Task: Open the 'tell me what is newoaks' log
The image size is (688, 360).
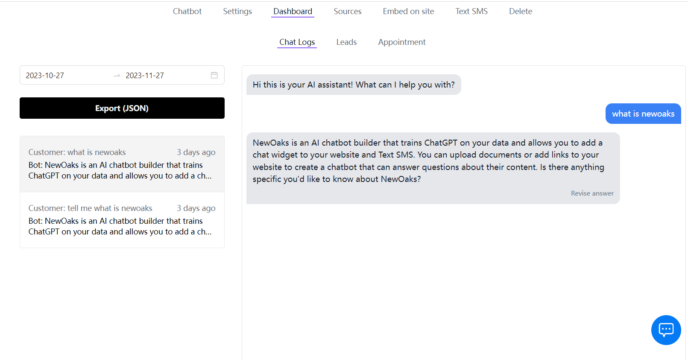Action: click(x=122, y=220)
